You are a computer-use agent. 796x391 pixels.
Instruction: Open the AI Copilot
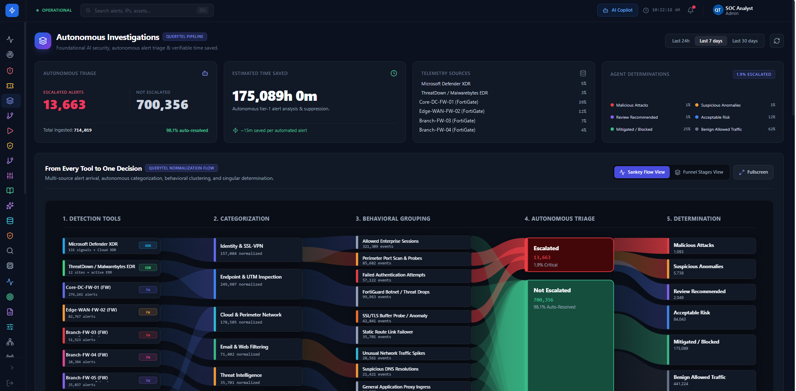618,10
